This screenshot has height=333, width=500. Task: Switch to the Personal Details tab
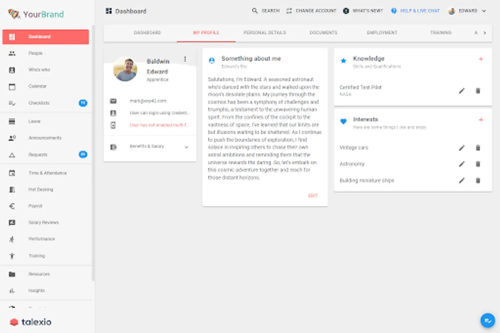click(x=265, y=33)
